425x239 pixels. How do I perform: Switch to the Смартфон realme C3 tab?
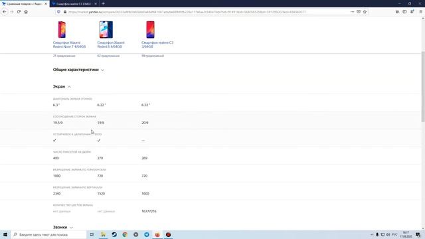tap(74, 4)
